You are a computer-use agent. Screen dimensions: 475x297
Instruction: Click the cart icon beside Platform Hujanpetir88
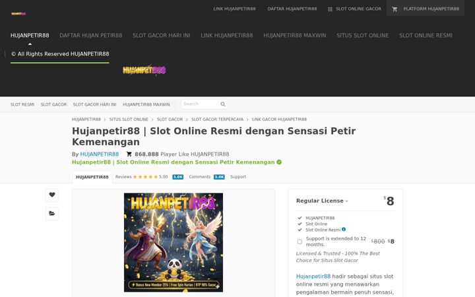click(395, 9)
